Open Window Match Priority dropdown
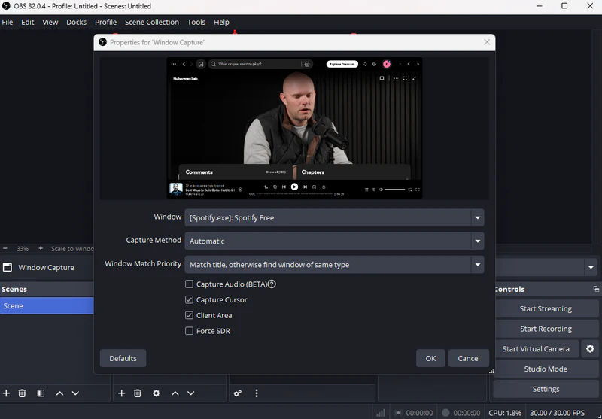Viewport: 602px width, 419px height. point(477,265)
